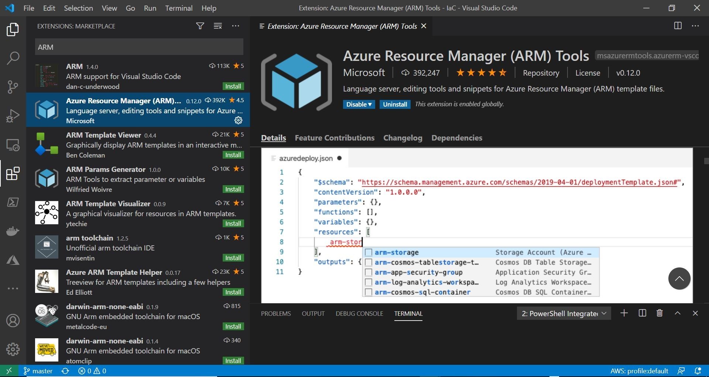709x377 pixels.
Task: Open the Terminal menu
Action: point(179,8)
